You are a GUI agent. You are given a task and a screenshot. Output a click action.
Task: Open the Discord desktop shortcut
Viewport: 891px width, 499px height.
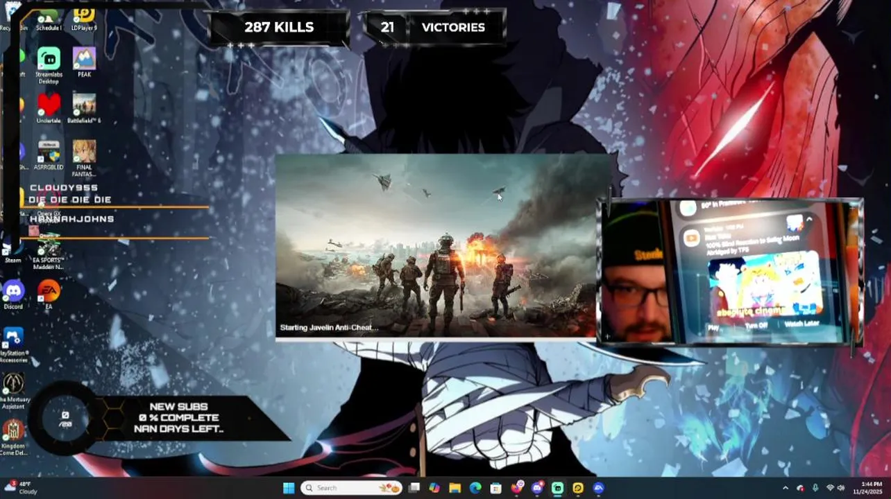coord(13,295)
